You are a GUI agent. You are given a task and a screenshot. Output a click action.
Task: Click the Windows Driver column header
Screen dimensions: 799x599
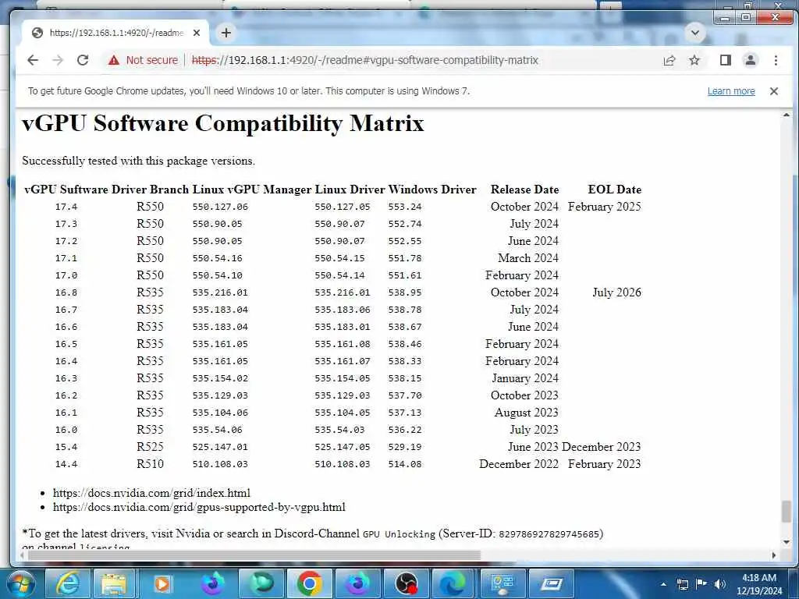pyautogui.click(x=432, y=190)
